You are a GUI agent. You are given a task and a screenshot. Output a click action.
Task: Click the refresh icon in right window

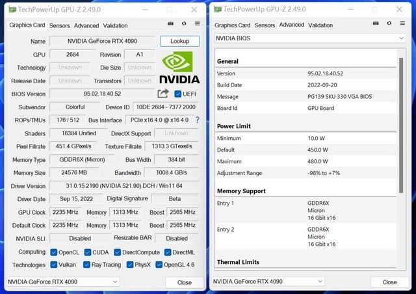pos(389,23)
